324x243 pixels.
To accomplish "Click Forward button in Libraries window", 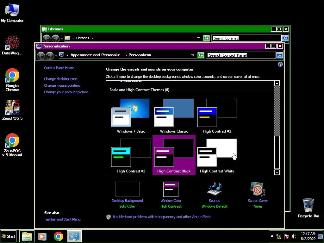I will (55, 38).
